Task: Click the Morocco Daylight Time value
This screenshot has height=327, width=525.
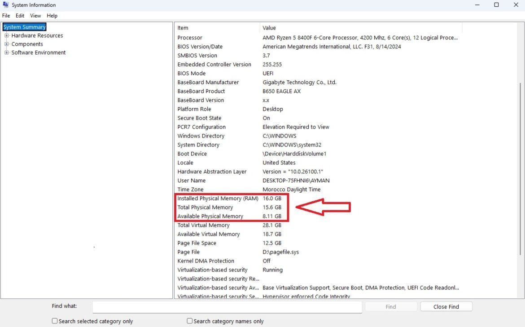Action: [x=291, y=189]
